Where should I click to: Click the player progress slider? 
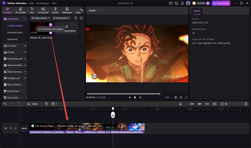(x=137, y=94)
